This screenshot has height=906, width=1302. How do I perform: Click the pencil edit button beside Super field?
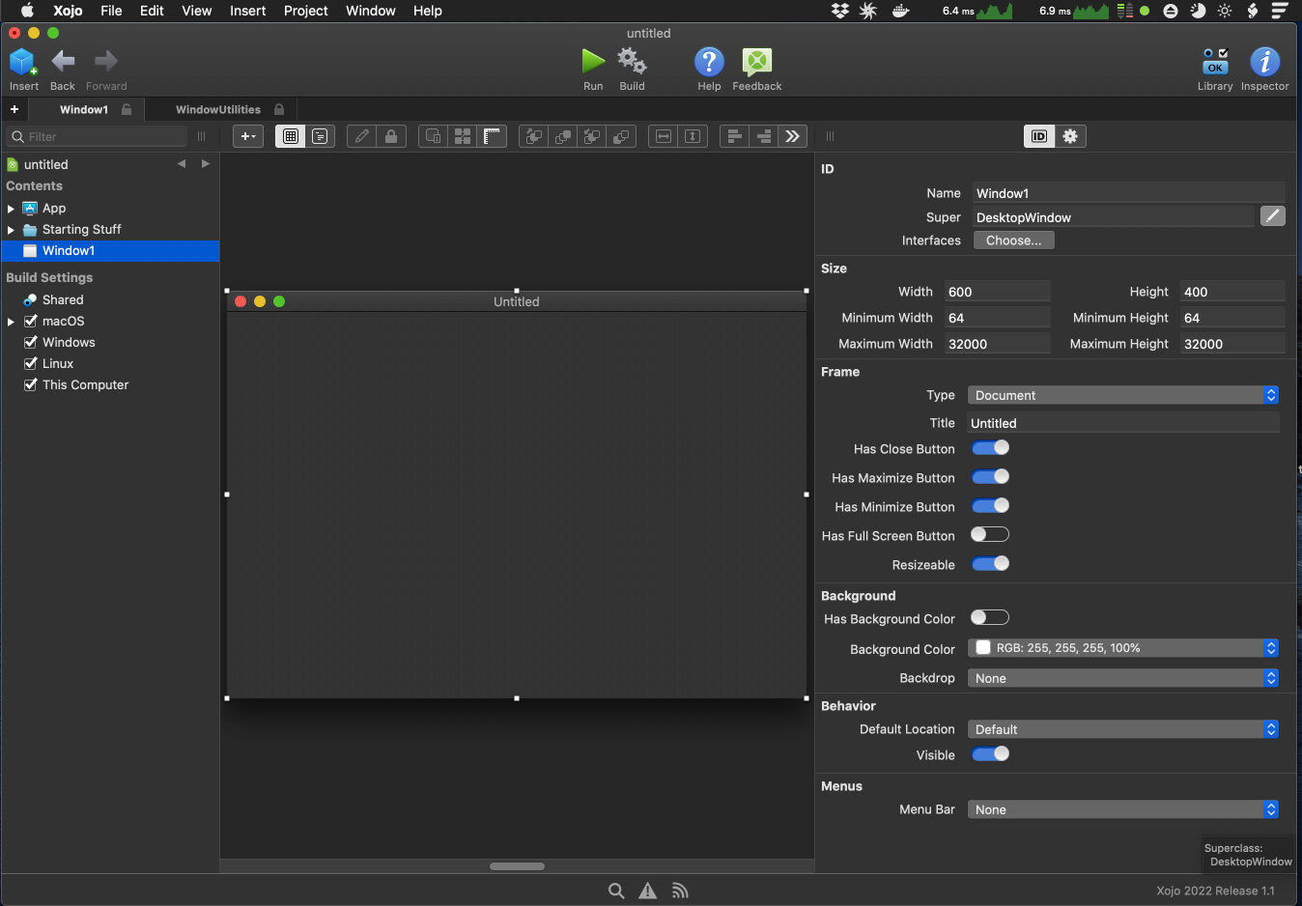[1273, 216]
